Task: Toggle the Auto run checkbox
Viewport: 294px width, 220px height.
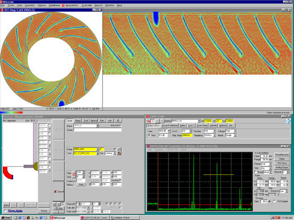Action: pyautogui.click(x=120, y=126)
